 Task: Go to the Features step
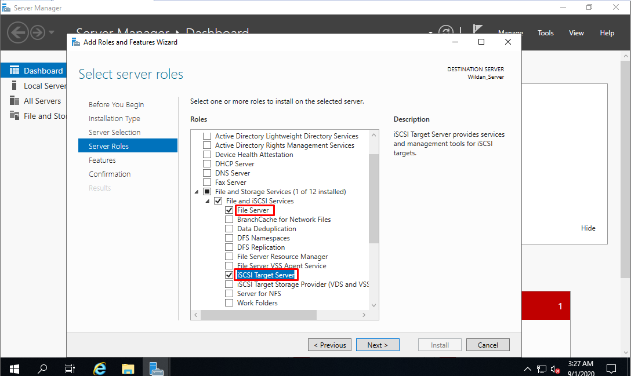point(102,160)
